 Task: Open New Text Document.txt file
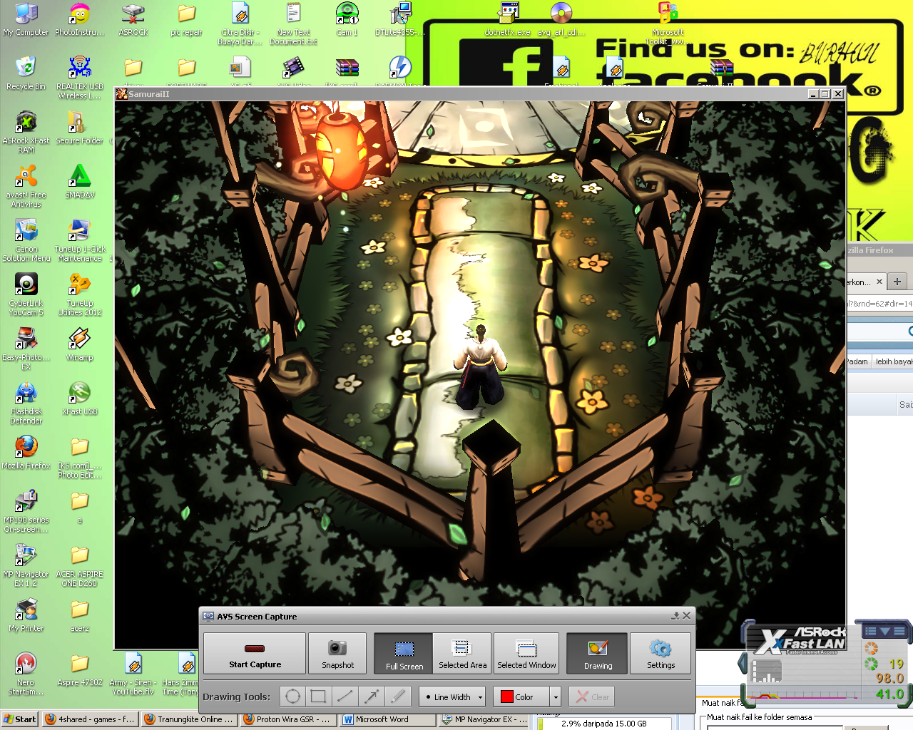click(293, 24)
